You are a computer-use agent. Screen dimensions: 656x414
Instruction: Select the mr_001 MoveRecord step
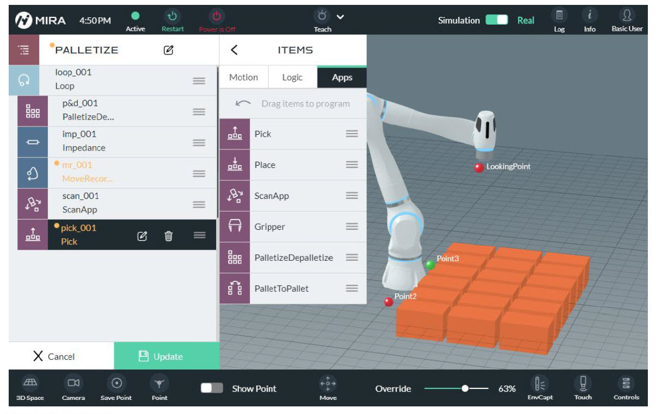[x=117, y=173]
